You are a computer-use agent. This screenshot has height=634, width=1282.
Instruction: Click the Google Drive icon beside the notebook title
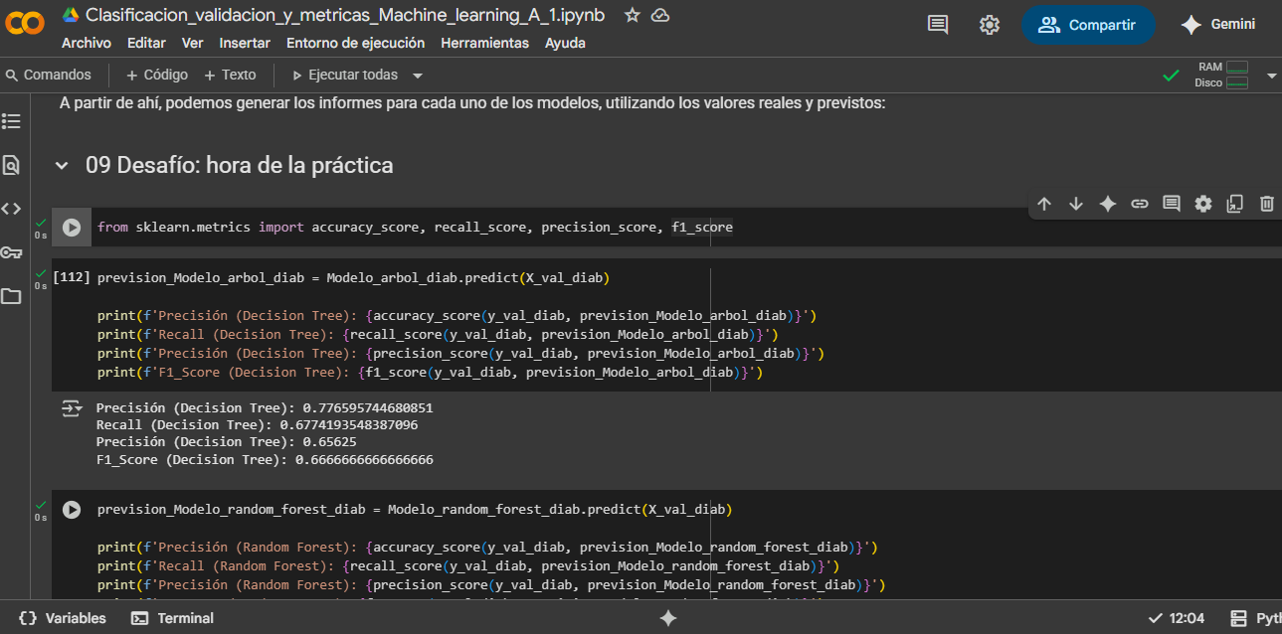point(71,15)
